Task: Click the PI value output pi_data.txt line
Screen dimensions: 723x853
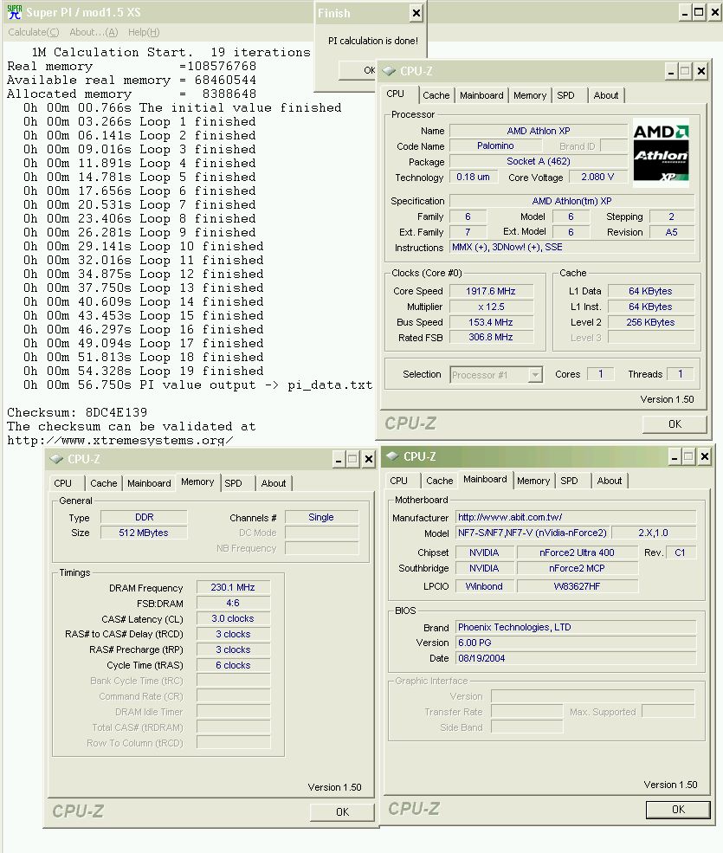Action: (x=198, y=385)
